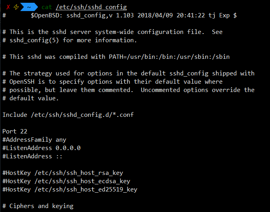
Task: Click the #ListenAddress :: line
Action: coord(32,156)
